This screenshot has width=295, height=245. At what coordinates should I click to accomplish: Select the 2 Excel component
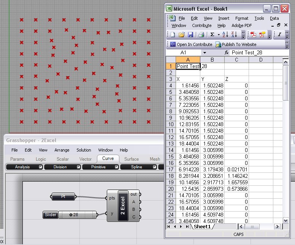(x=123, y=205)
